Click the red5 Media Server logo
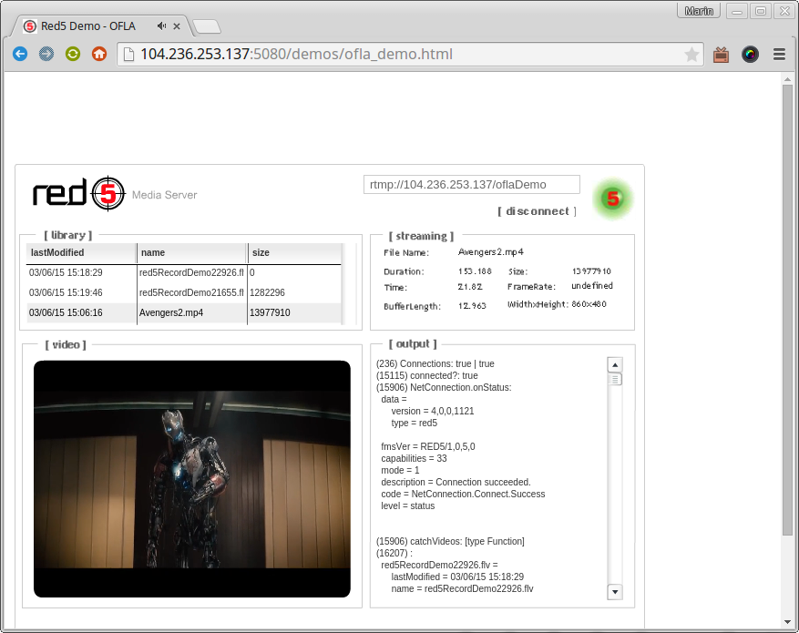The height and width of the screenshot is (633, 799). (x=115, y=193)
